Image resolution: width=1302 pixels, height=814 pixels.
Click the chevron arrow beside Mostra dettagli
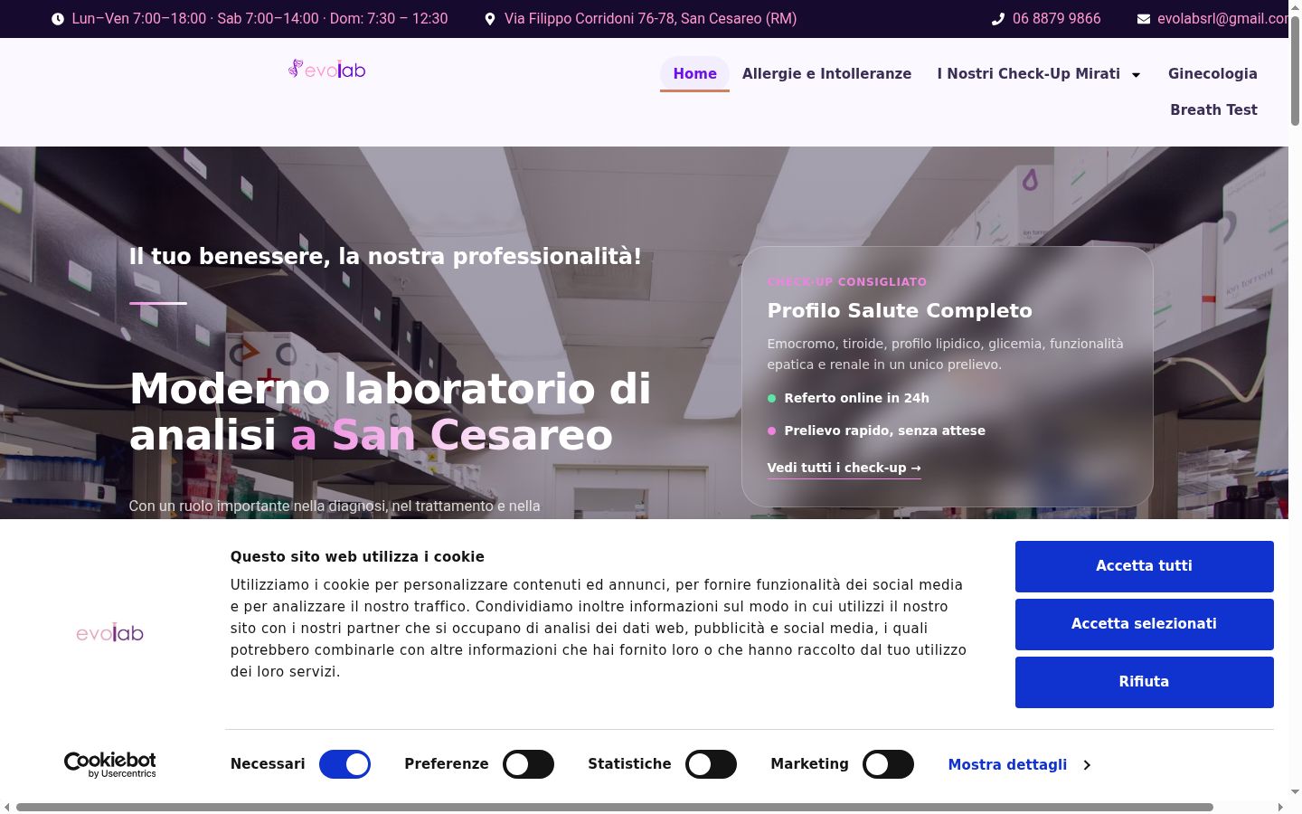[x=1087, y=765]
